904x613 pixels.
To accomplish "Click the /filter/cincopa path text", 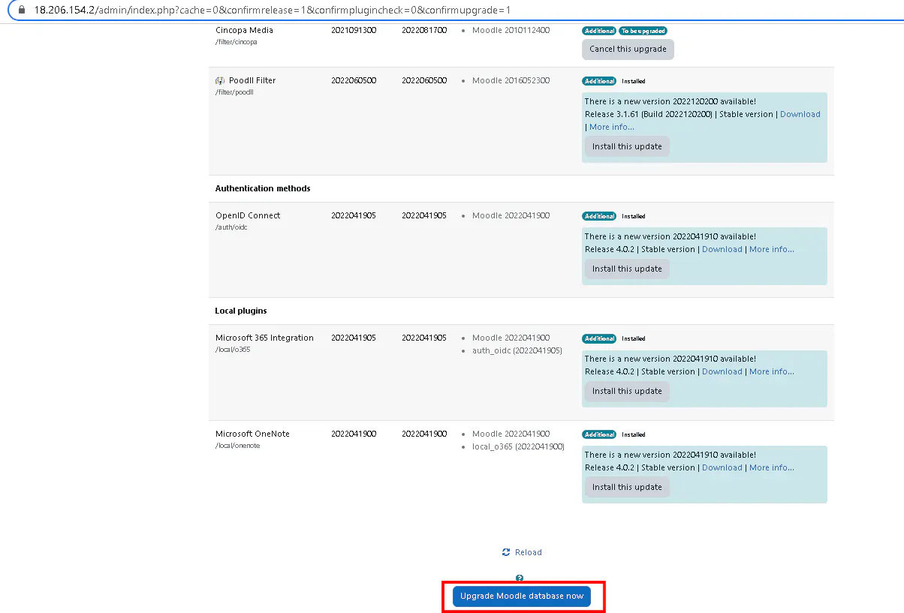I will coord(236,42).
